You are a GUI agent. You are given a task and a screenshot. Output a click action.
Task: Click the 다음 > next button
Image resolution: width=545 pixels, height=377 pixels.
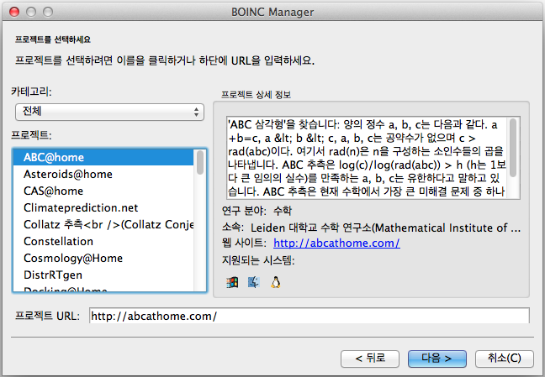pos(437,359)
